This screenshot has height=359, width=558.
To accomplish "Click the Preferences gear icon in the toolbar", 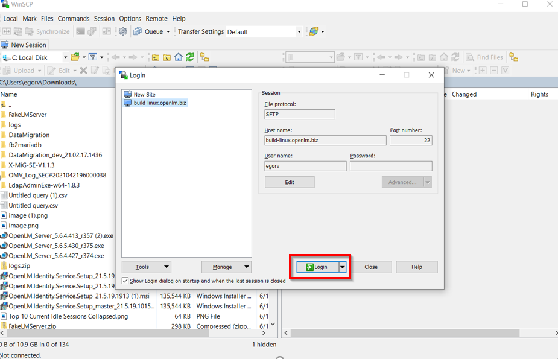I will click(123, 31).
